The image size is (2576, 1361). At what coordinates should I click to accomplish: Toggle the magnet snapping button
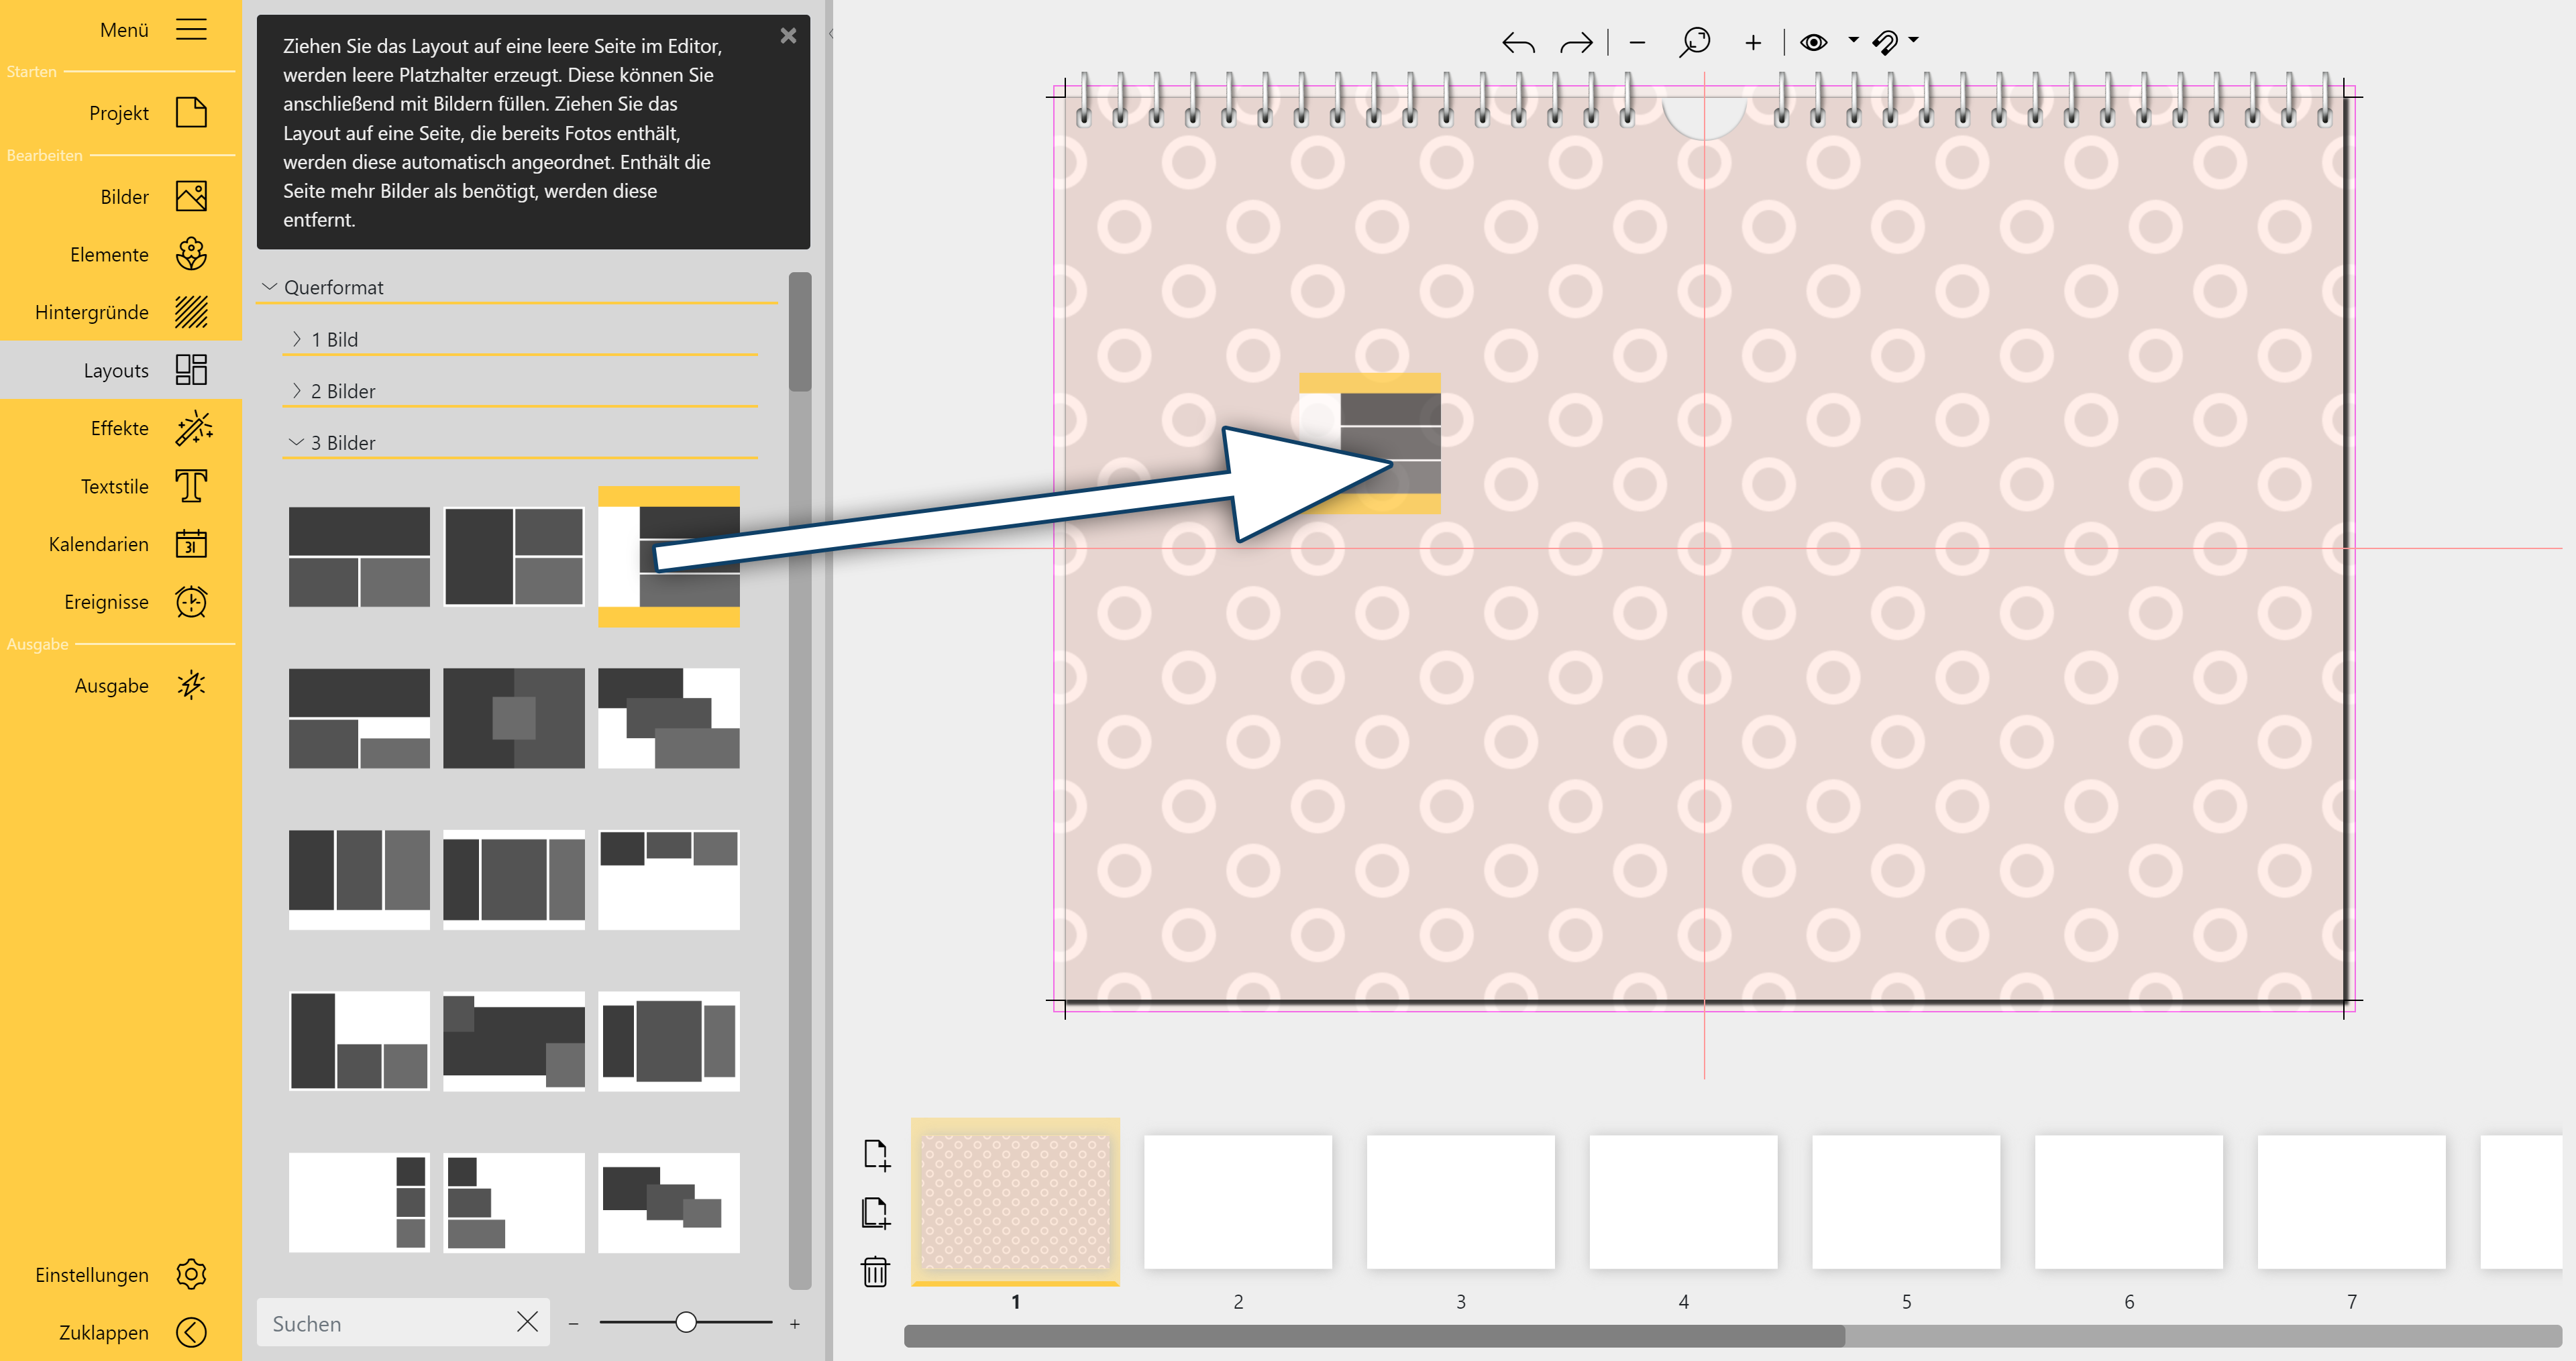(x=1885, y=42)
